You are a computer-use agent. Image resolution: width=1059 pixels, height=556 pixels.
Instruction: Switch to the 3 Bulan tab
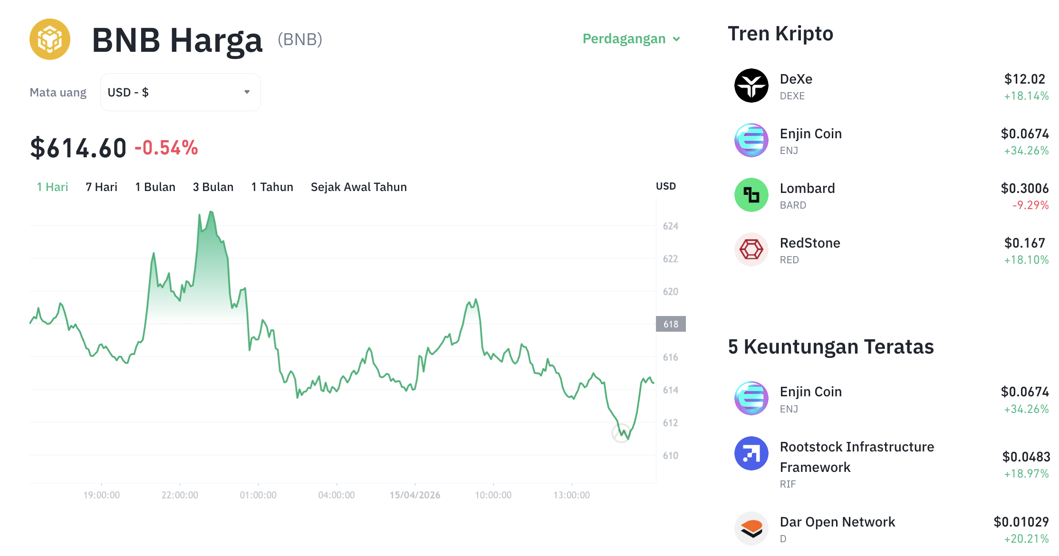213,187
